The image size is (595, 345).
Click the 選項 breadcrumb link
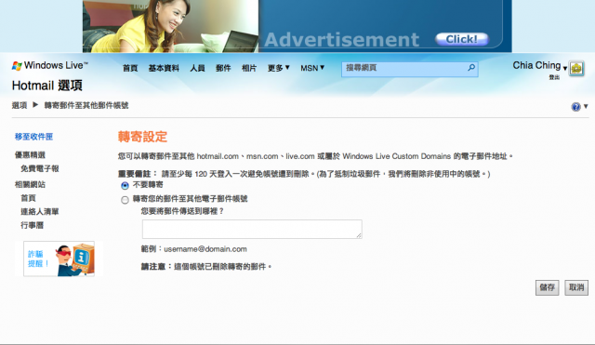click(20, 105)
